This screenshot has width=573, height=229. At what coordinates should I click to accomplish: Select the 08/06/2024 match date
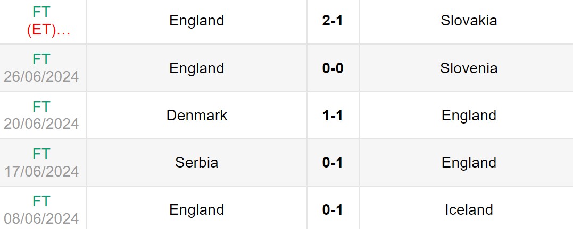(41, 218)
